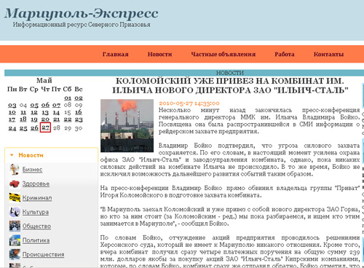Viewport: 364px width, 268px height.
Task: Open the Политика news link
Action: coord(36,240)
